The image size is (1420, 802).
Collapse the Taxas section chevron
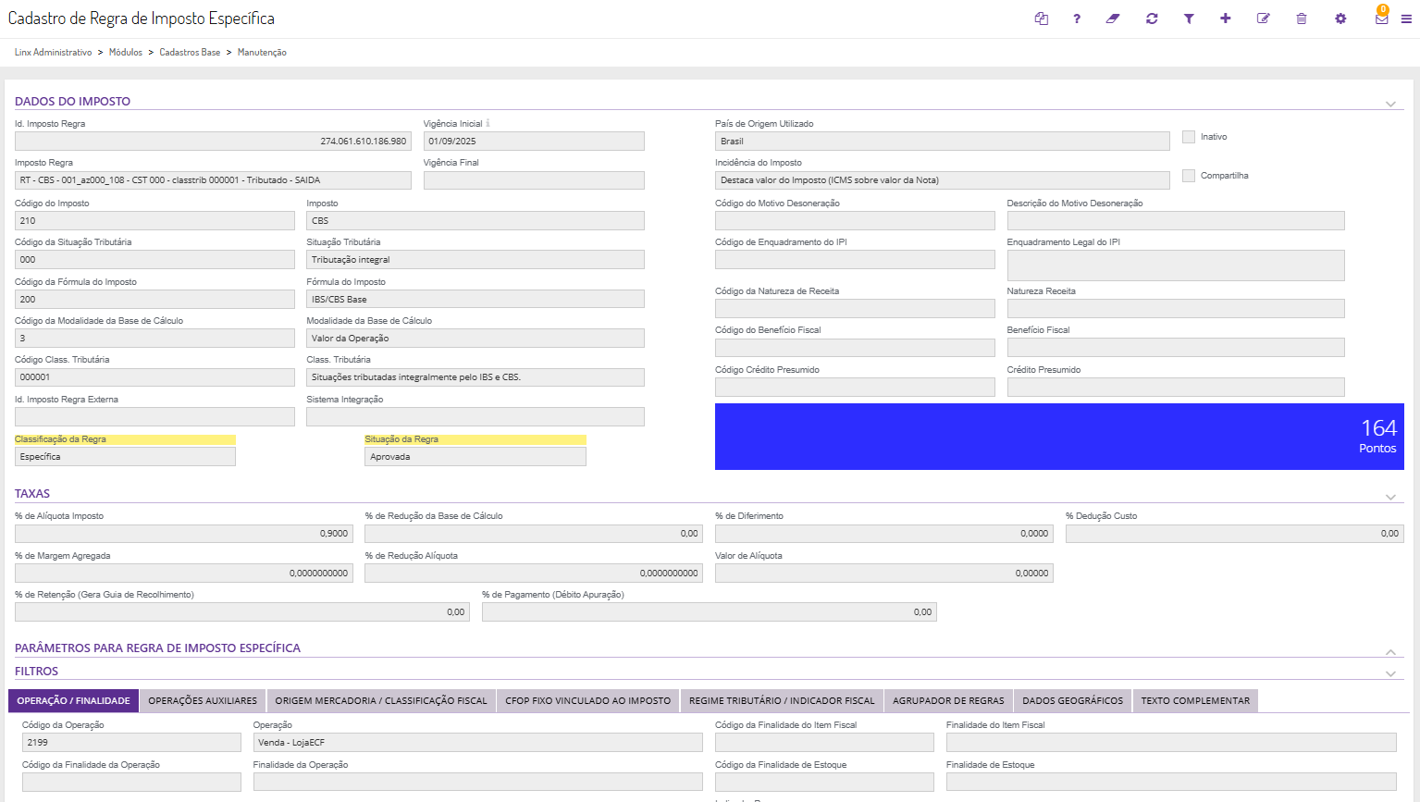(x=1390, y=497)
